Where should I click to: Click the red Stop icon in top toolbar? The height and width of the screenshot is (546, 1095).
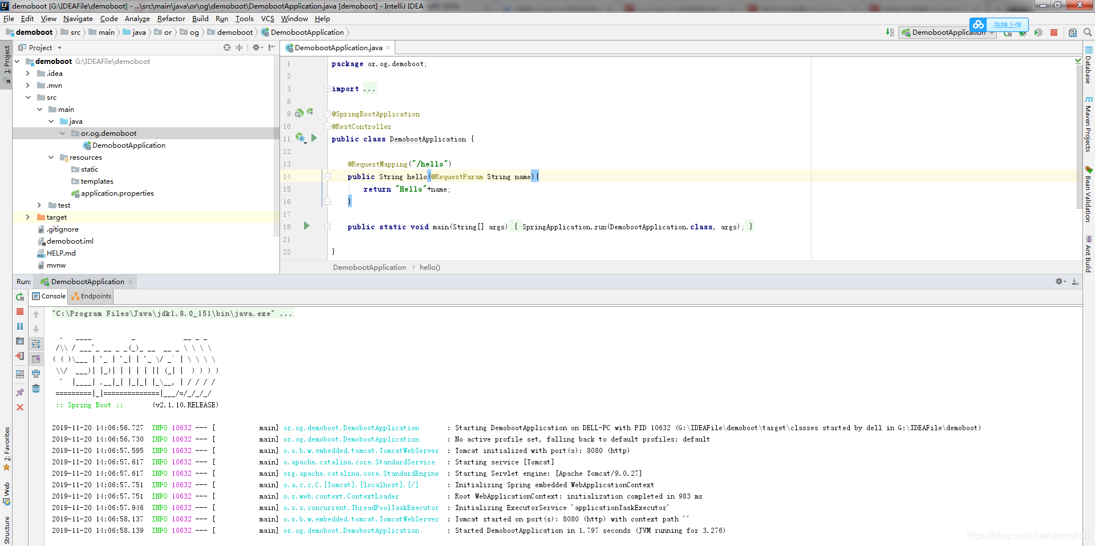[1054, 33]
